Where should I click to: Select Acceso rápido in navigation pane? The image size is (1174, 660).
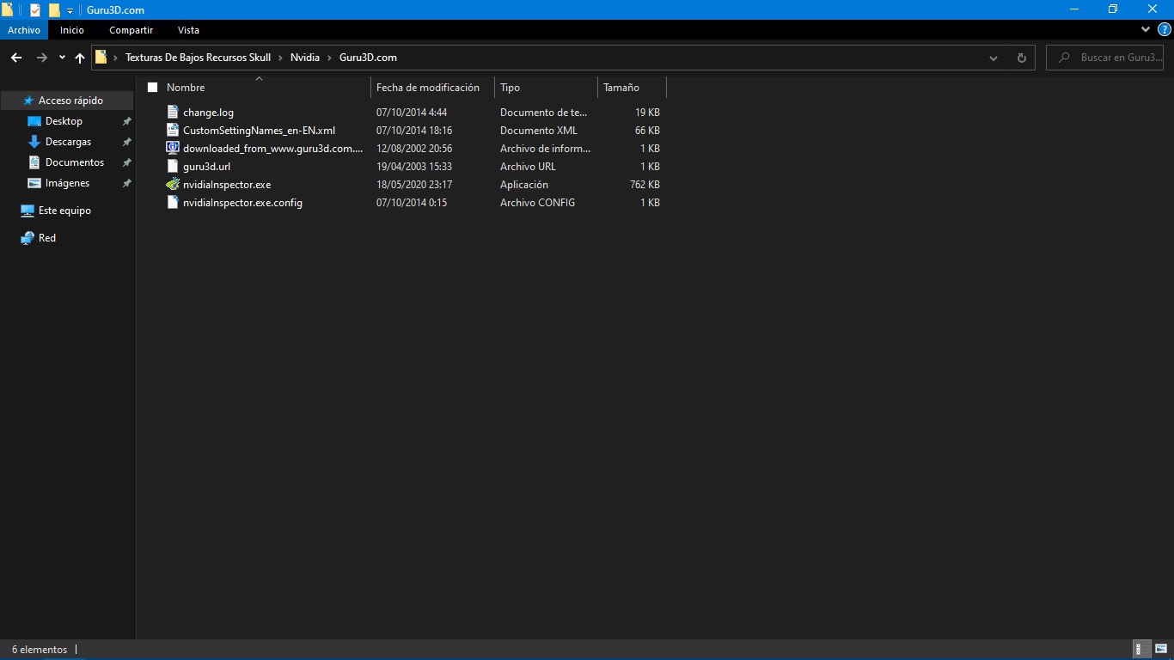(x=70, y=101)
